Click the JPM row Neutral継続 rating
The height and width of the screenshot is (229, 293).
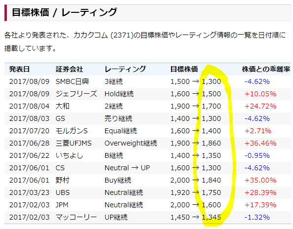point(124,205)
